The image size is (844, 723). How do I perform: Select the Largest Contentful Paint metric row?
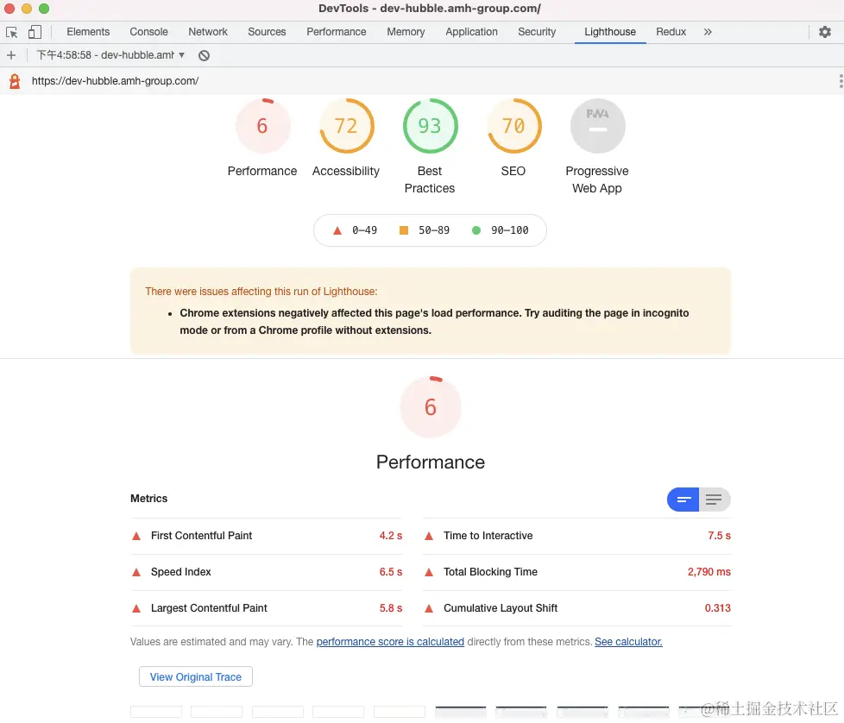pos(267,608)
